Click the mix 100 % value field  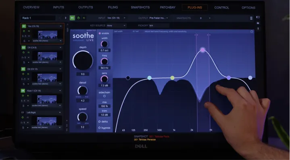tap(104, 106)
